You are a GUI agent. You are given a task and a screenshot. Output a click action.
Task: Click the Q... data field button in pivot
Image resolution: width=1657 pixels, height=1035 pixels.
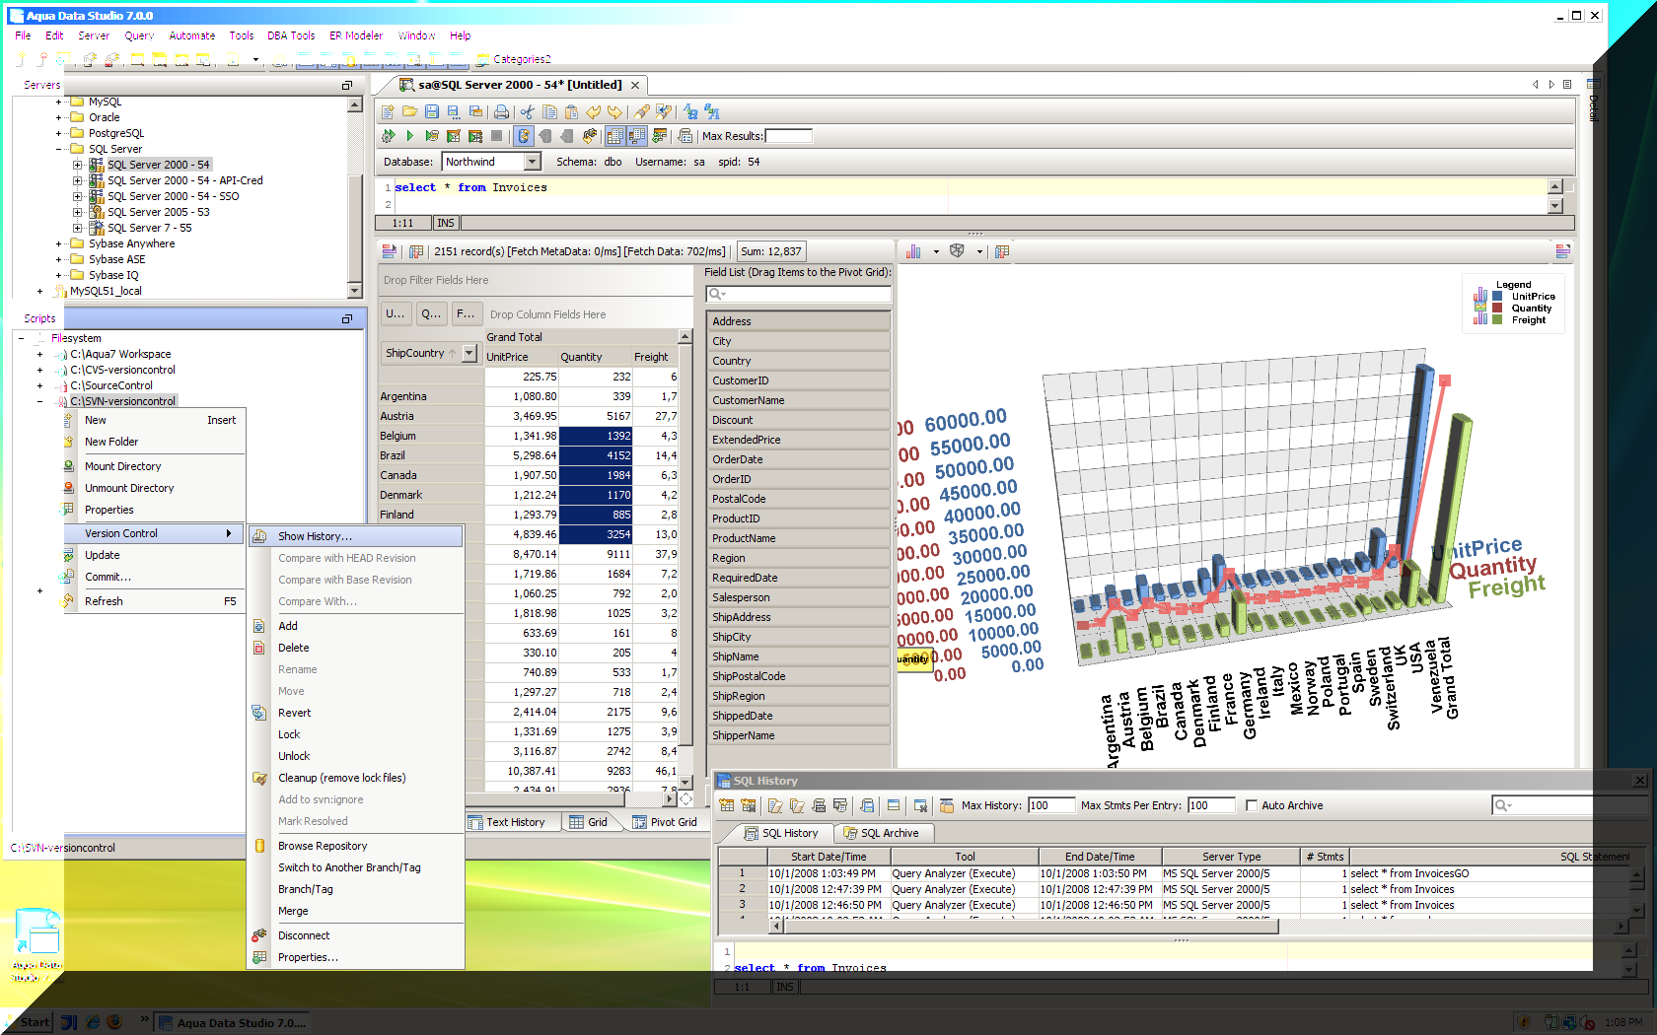point(431,313)
